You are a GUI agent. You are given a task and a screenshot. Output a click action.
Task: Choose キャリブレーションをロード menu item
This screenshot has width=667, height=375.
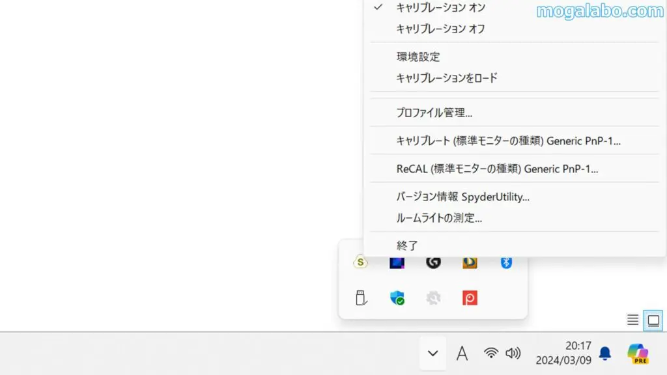[x=447, y=78]
